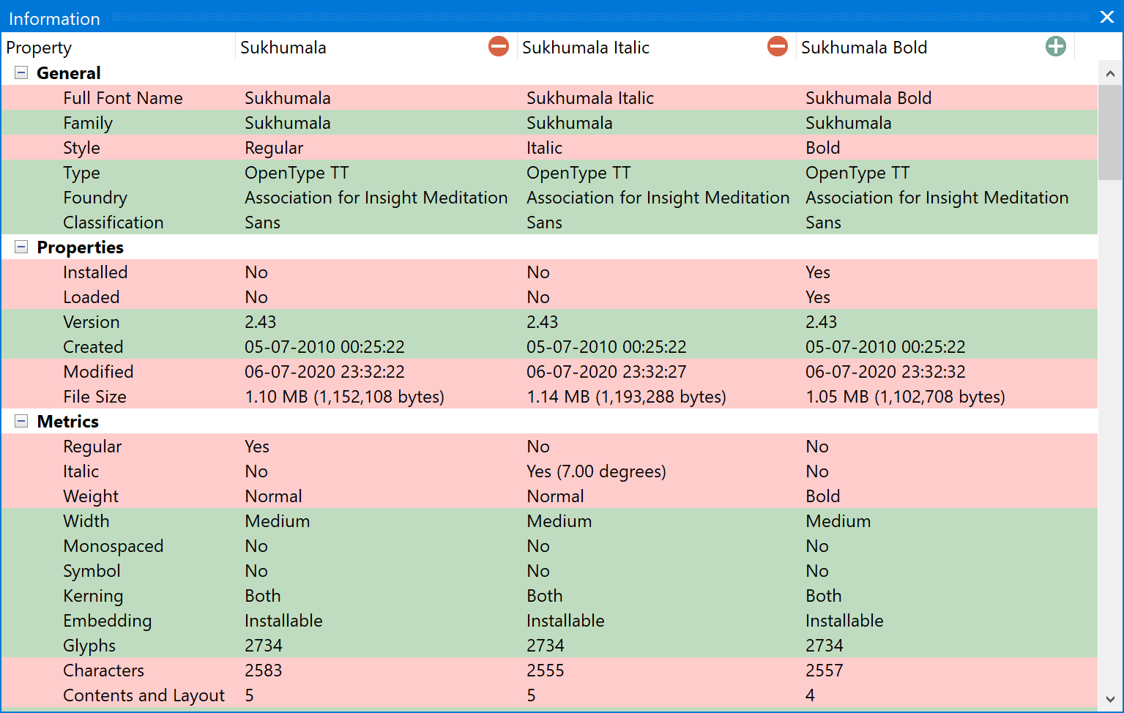
Task: Select the Installed row label
Action: [x=95, y=272]
